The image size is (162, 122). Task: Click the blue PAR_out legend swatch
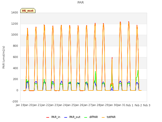point(66,117)
